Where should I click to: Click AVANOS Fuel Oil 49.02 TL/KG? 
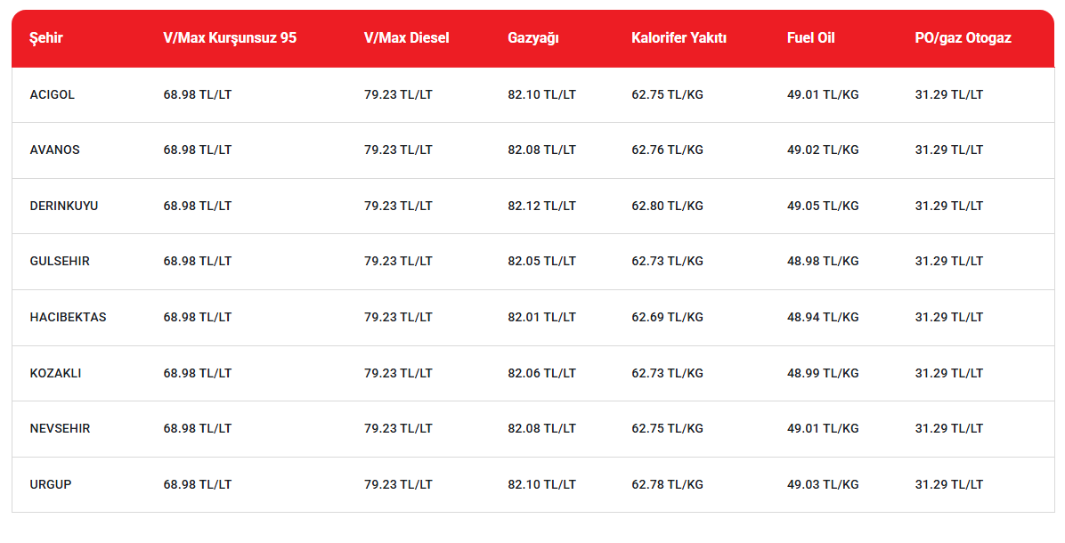click(823, 150)
